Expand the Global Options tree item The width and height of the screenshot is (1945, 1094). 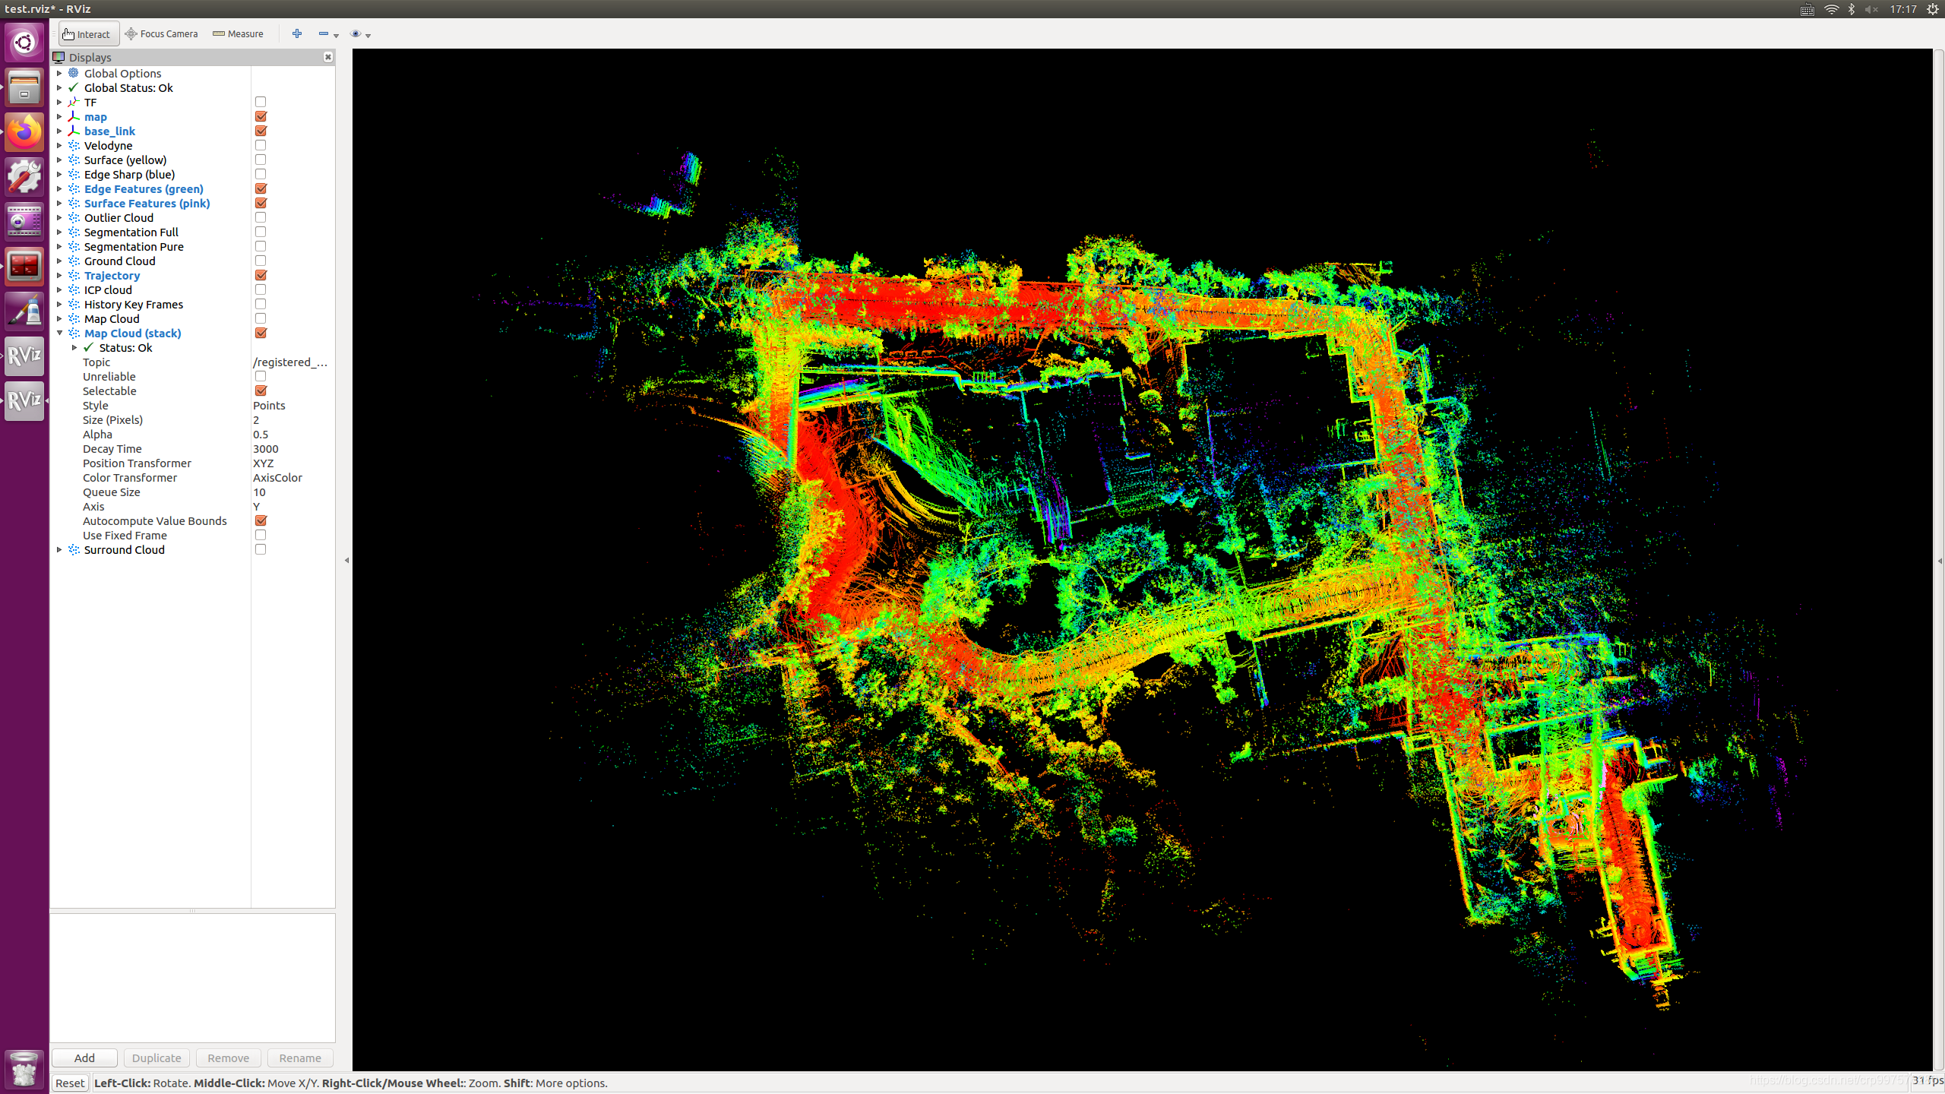click(59, 73)
